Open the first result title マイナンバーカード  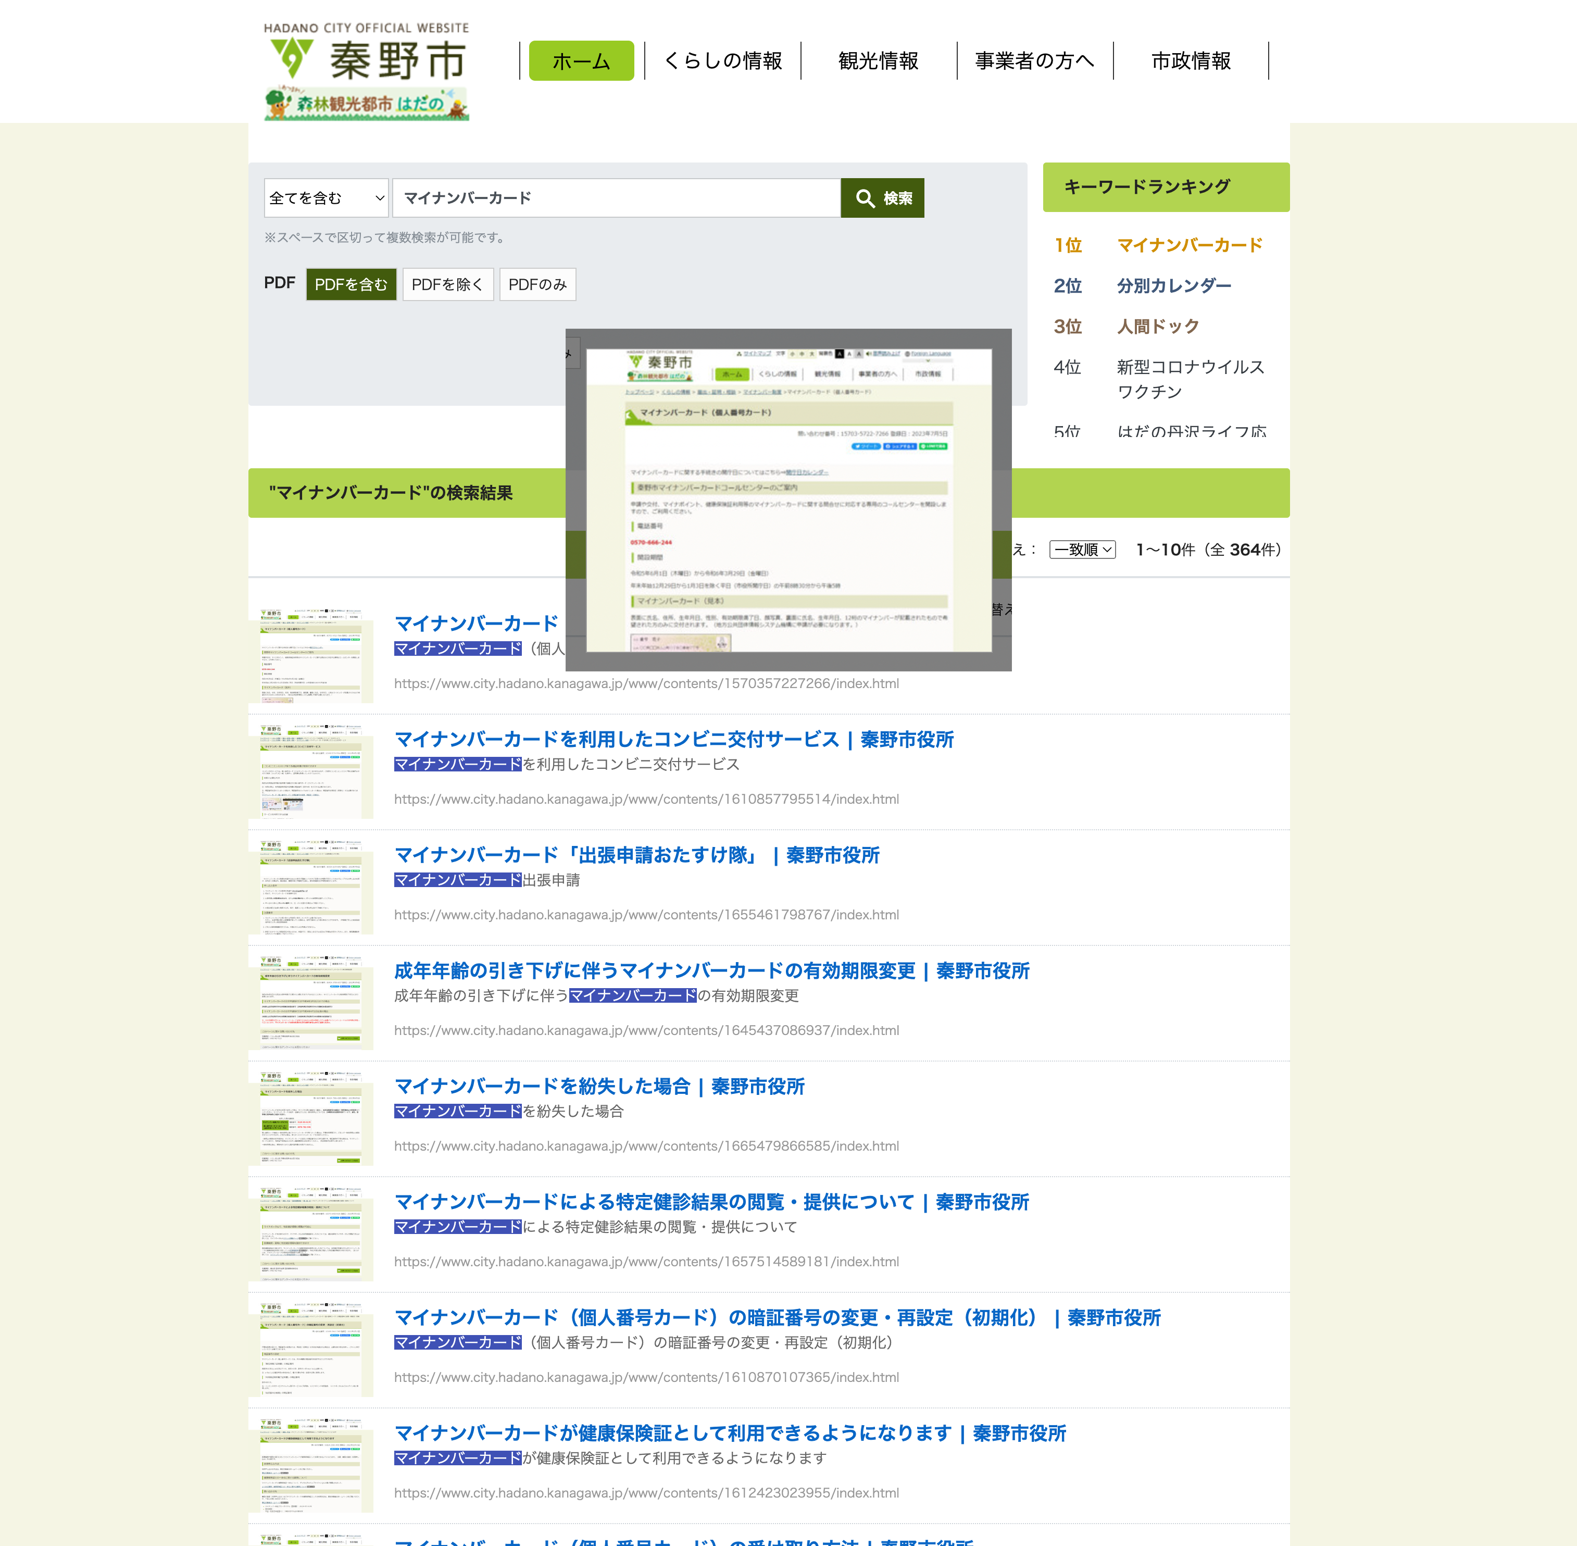477,624
